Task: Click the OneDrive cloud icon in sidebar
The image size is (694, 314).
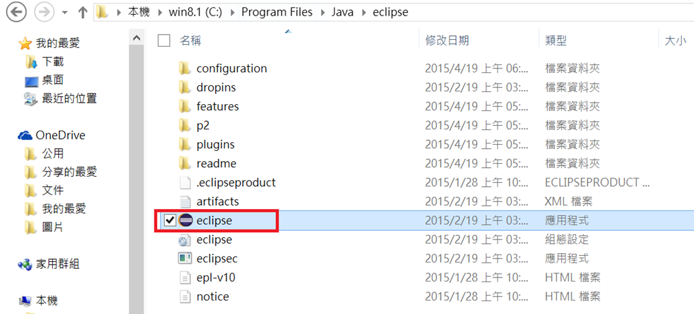Action: pos(25,135)
